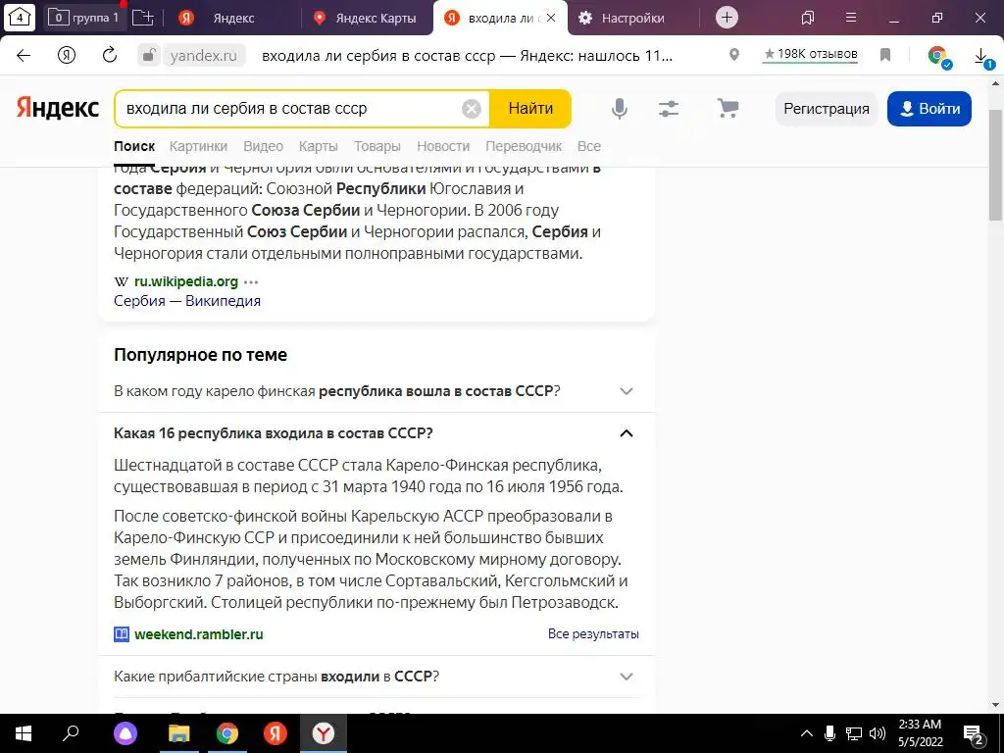Select the Картинки tab
The height and width of the screenshot is (753, 1004).
[198, 146]
